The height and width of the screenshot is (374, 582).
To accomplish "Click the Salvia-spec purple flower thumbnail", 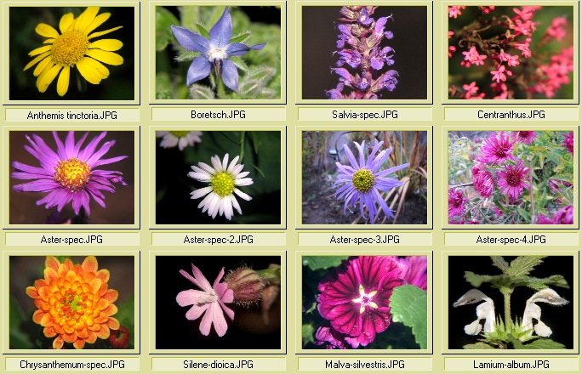I will click(x=364, y=53).
